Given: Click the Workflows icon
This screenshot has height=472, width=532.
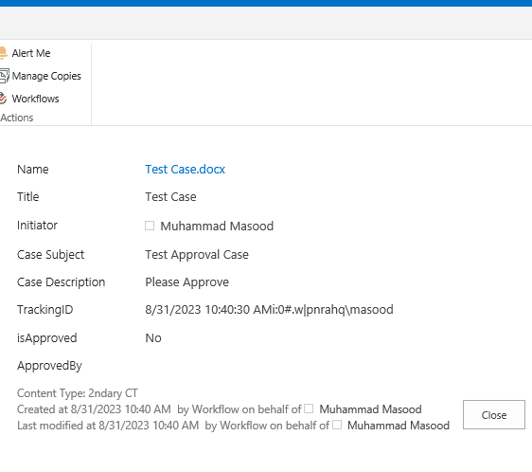Looking at the screenshot, I should [x=3, y=99].
